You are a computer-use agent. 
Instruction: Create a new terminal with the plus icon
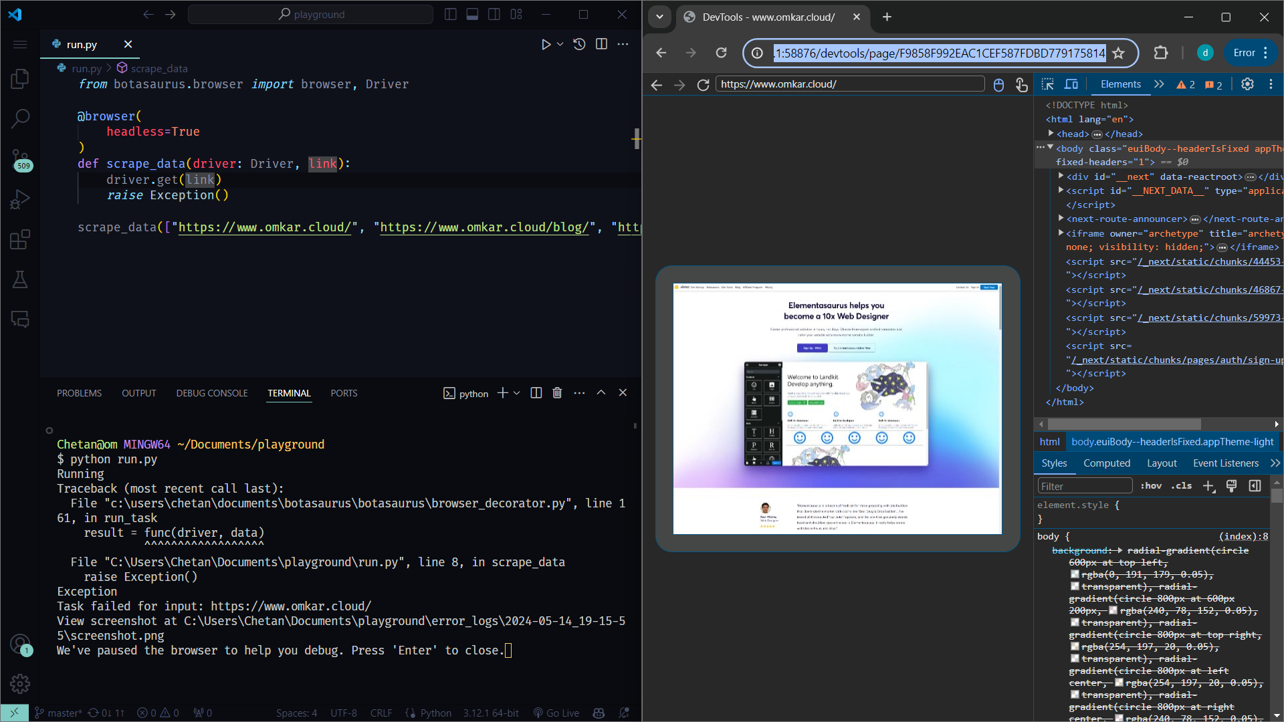pyautogui.click(x=502, y=393)
